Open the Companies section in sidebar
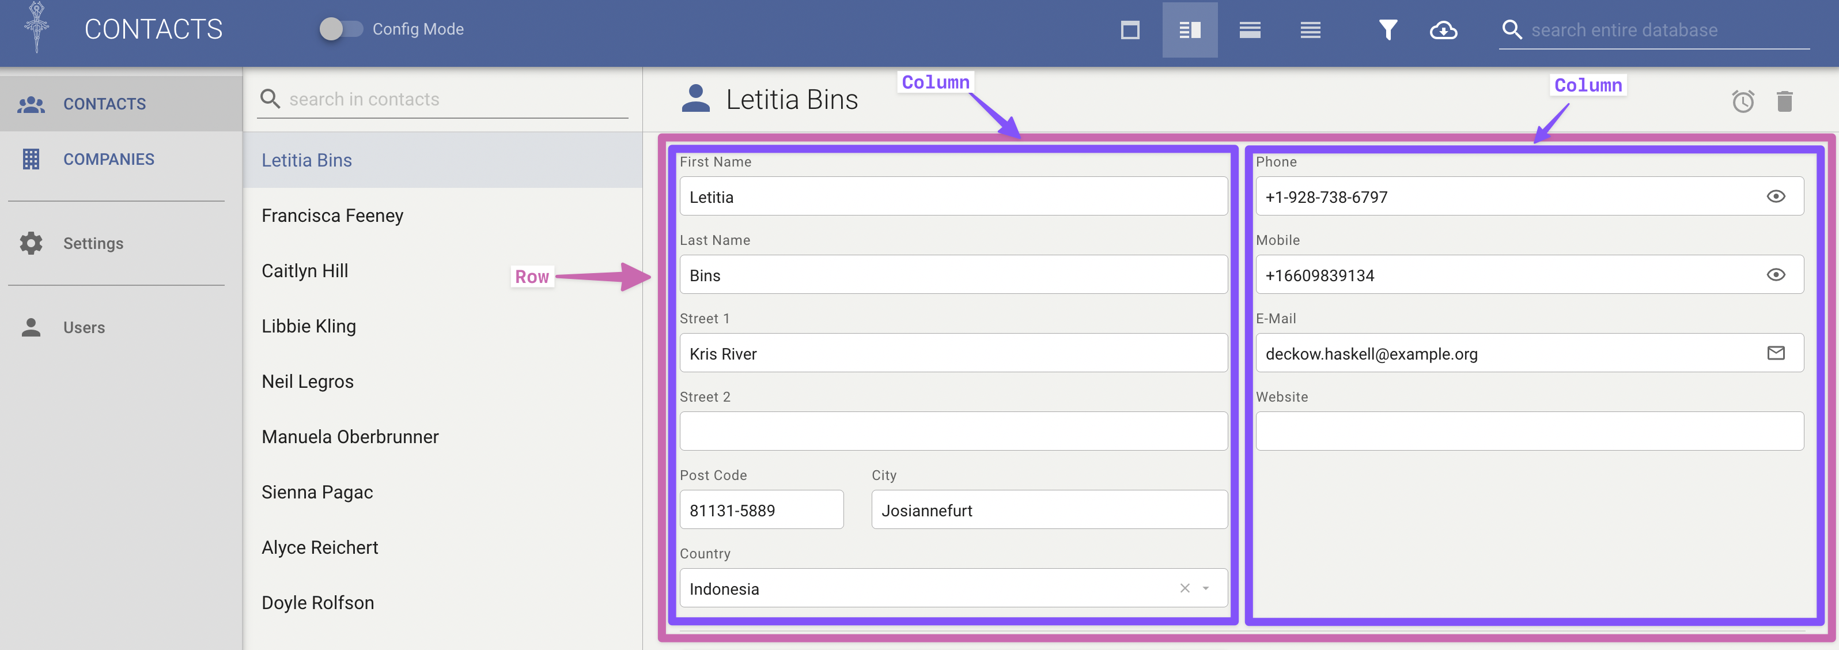Viewport: 1839px width, 650px height. (x=108, y=159)
